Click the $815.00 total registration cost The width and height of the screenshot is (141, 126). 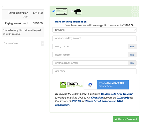pyautogui.click(x=38, y=13)
